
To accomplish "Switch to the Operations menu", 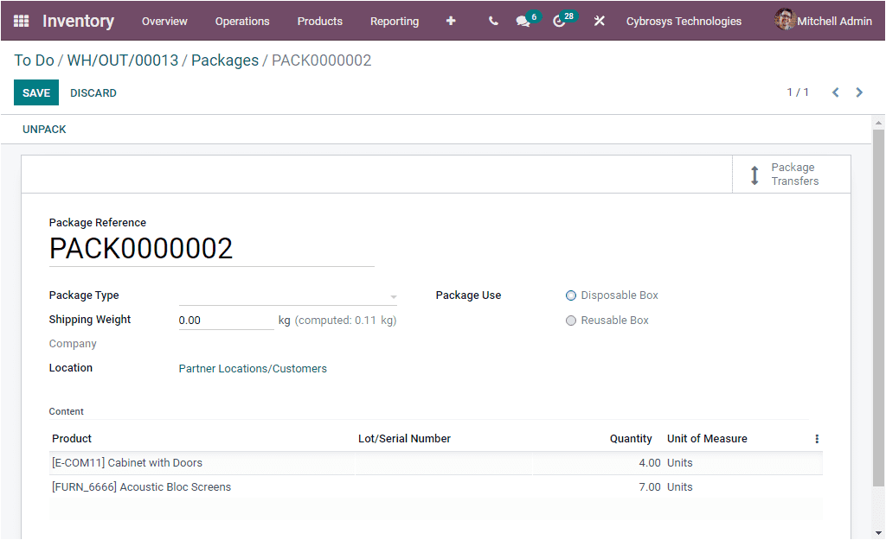I will [x=242, y=21].
